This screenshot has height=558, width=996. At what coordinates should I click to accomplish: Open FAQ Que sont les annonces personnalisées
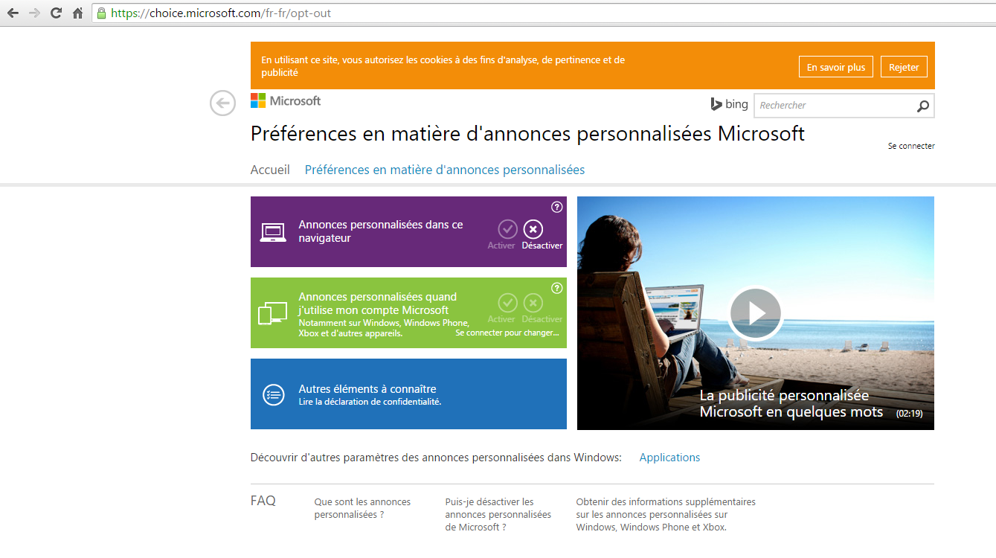point(362,508)
